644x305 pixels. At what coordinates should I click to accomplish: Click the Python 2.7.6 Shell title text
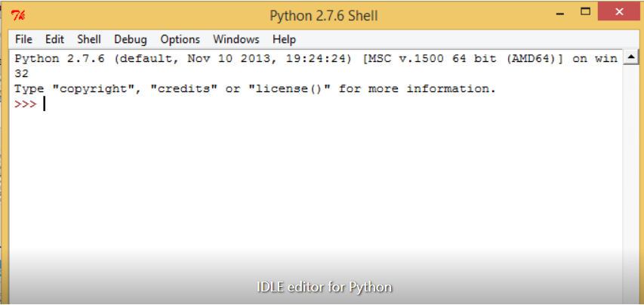pos(324,16)
